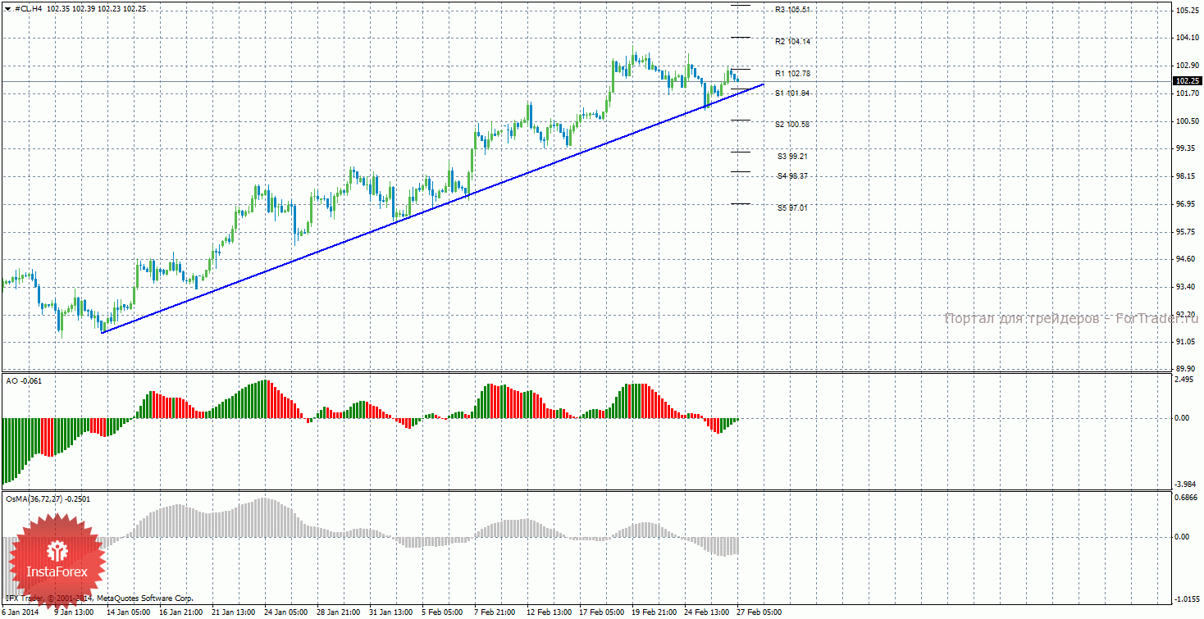Select the R2 104.14 resistance level label
The image size is (1204, 619).
792,41
